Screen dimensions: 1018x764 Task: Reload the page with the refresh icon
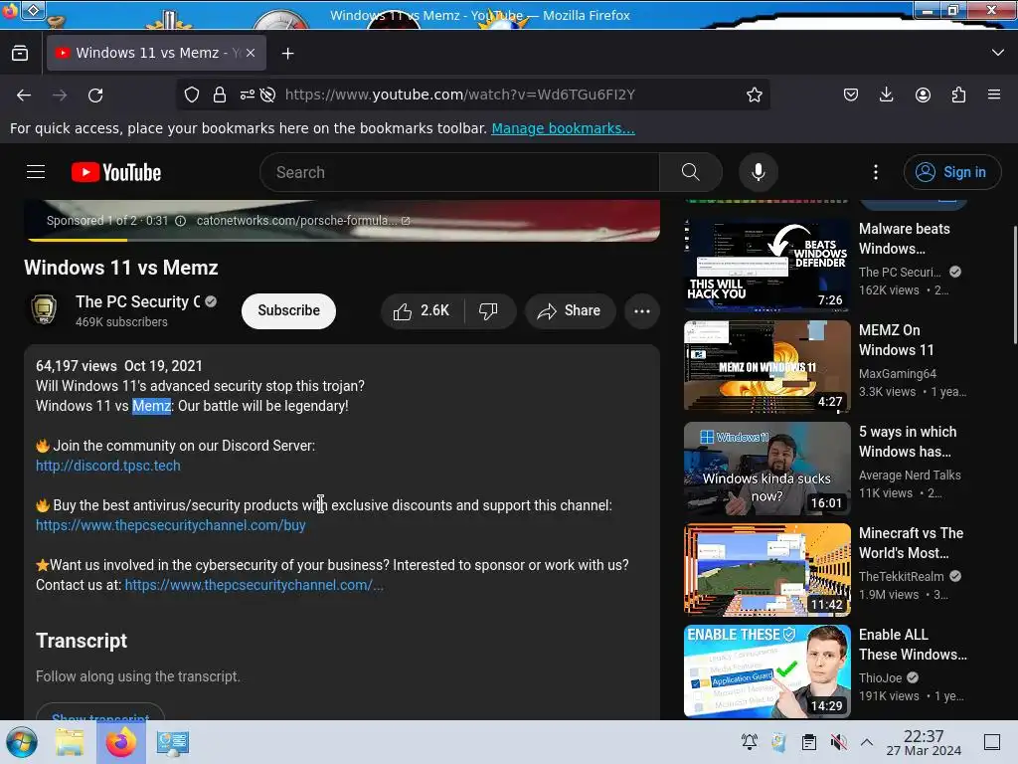(x=95, y=95)
